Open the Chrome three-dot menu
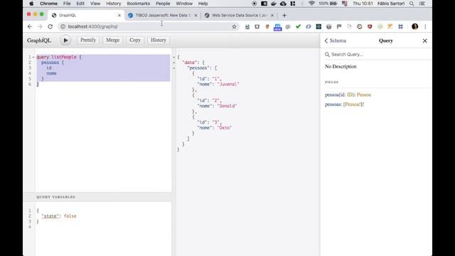The height and width of the screenshot is (256, 455). 425,26
